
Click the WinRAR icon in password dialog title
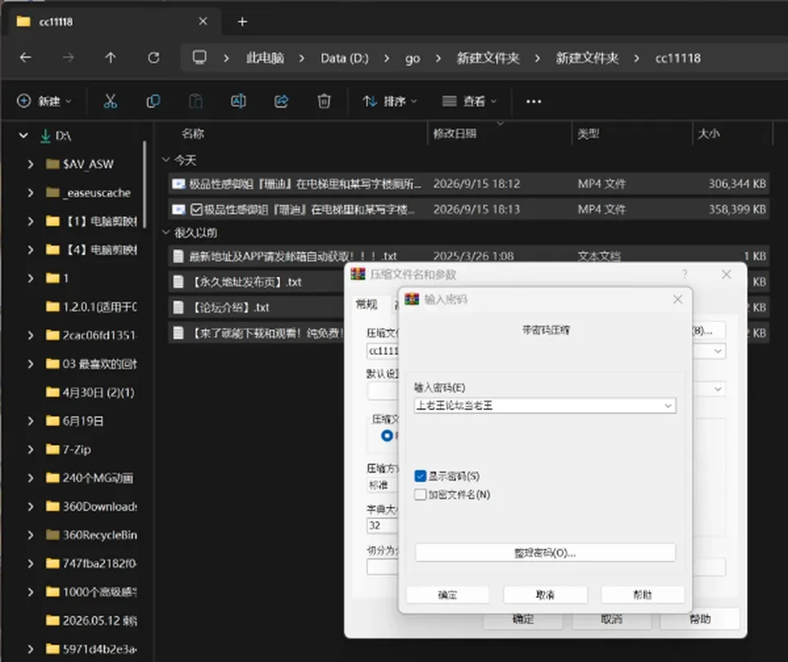coord(412,299)
